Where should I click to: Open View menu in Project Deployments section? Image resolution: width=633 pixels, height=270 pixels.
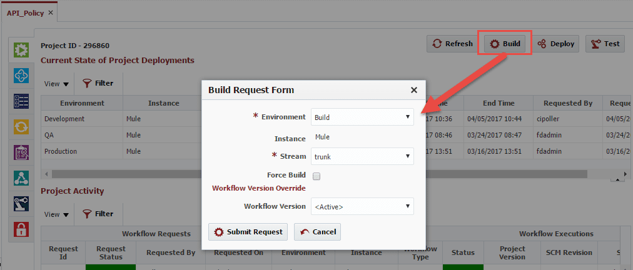(x=56, y=83)
